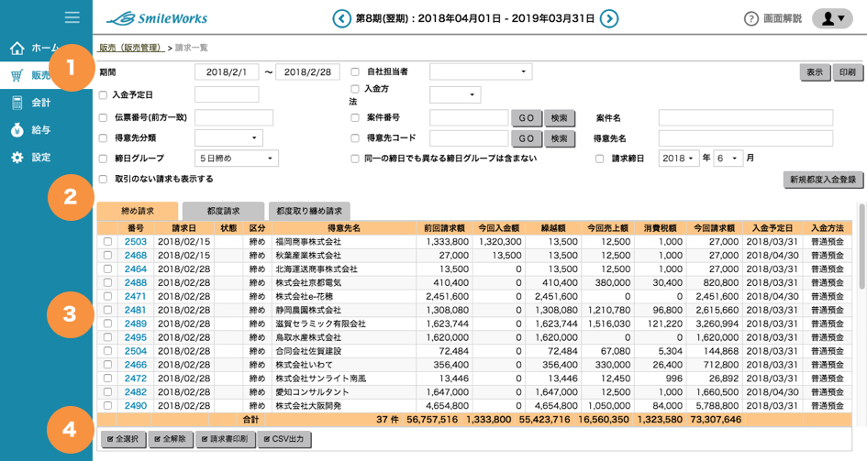
Task: Switch to the 締め請求 tab
Action: pos(138,211)
